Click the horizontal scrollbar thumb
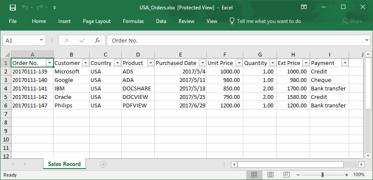This screenshot has height=180, width=373. (x=290, y=164)
